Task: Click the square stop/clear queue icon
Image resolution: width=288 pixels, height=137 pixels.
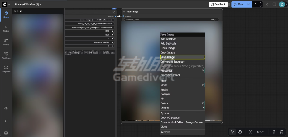Action: (x=274, y=4)
